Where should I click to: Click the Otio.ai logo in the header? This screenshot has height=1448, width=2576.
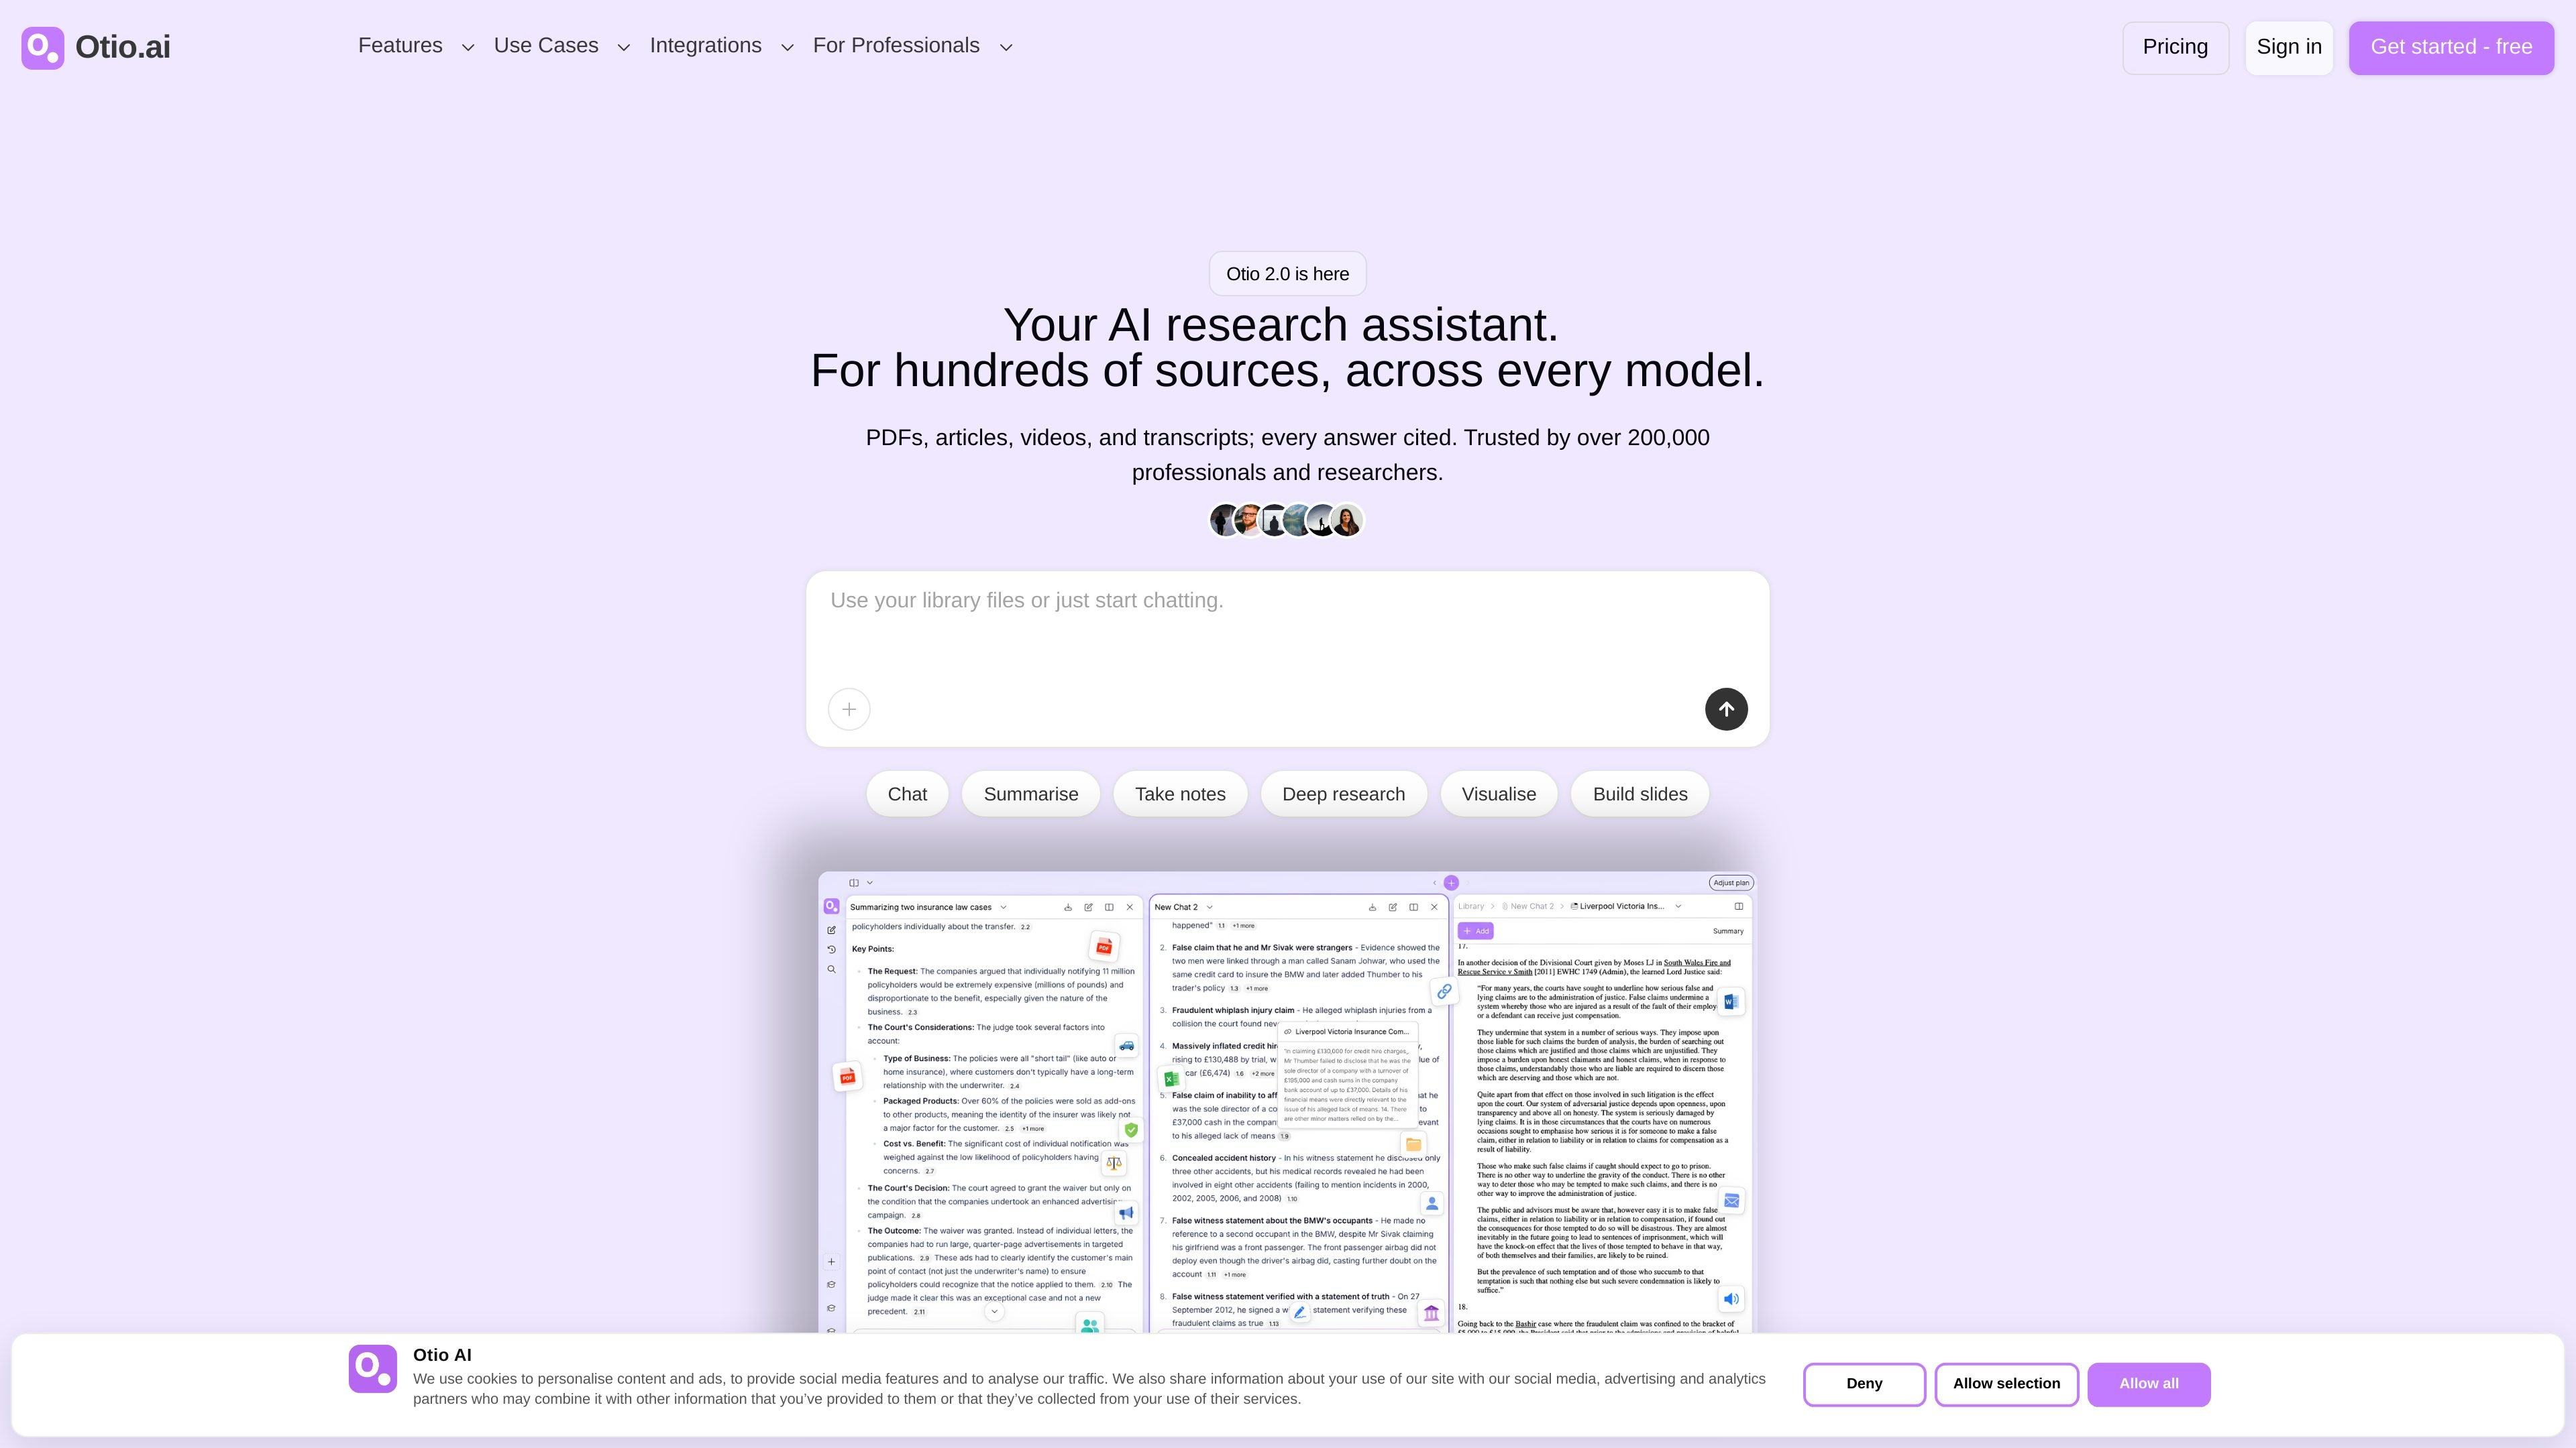(x=96, y=47)
